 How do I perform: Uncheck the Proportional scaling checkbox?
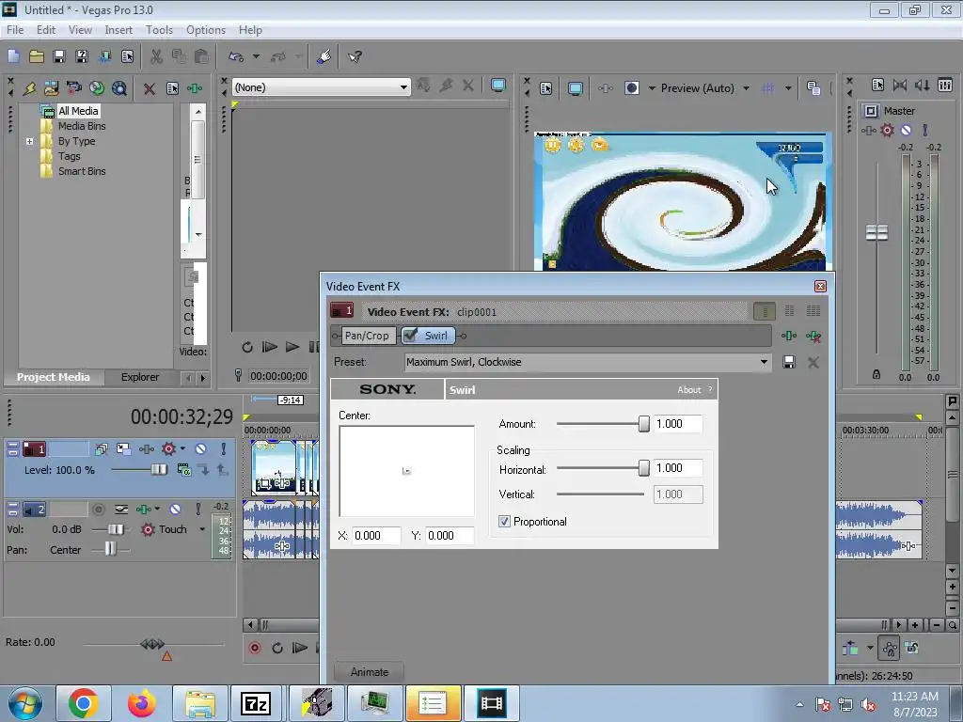pyautogui.click(x=504, y=521)
